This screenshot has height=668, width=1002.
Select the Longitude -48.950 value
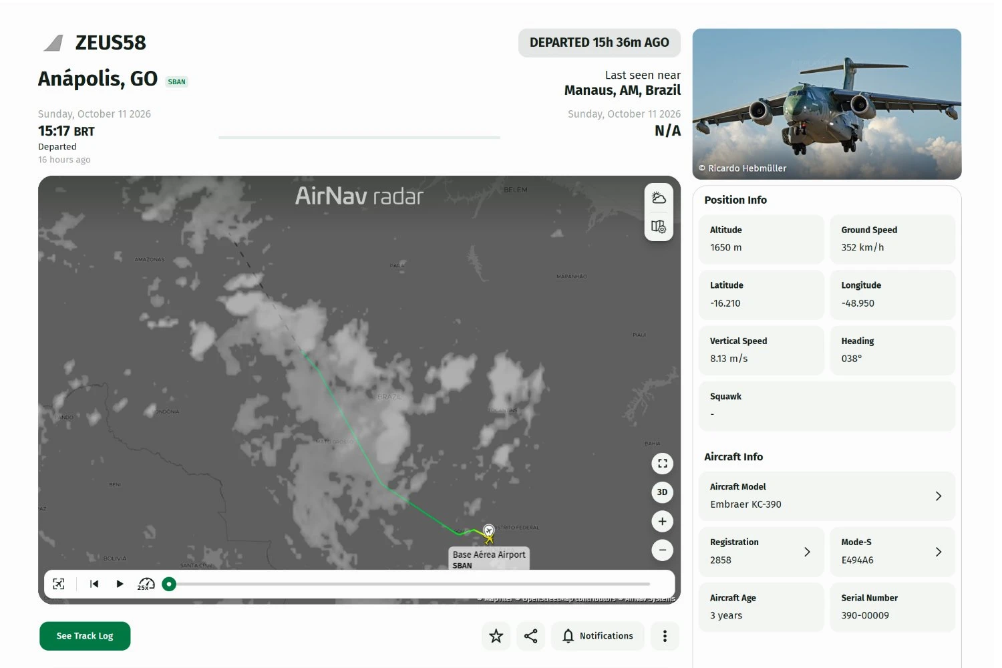(858, 303)
